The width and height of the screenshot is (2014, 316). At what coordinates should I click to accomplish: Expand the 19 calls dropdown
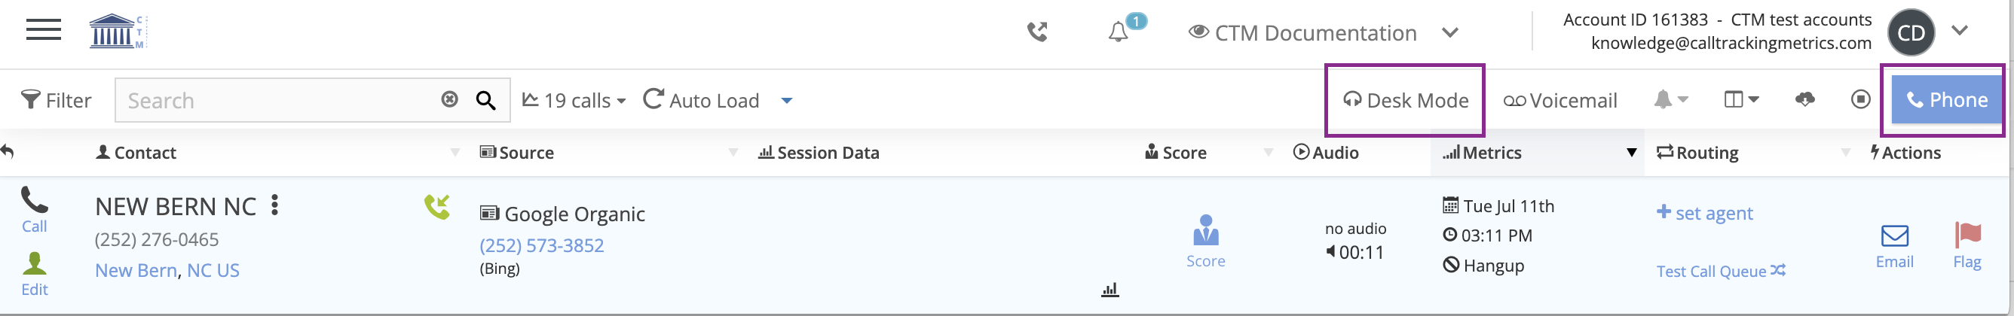pyautogui.click(x=574, y=101)
